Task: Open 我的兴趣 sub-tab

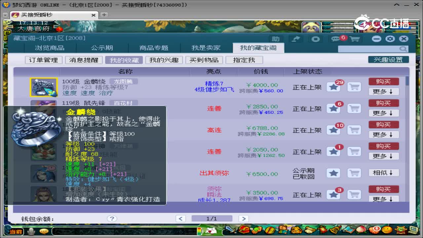Action: point(164,60)
